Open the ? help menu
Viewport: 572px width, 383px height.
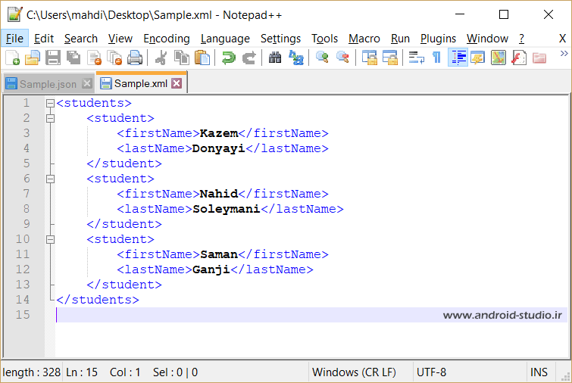point(522,39)
